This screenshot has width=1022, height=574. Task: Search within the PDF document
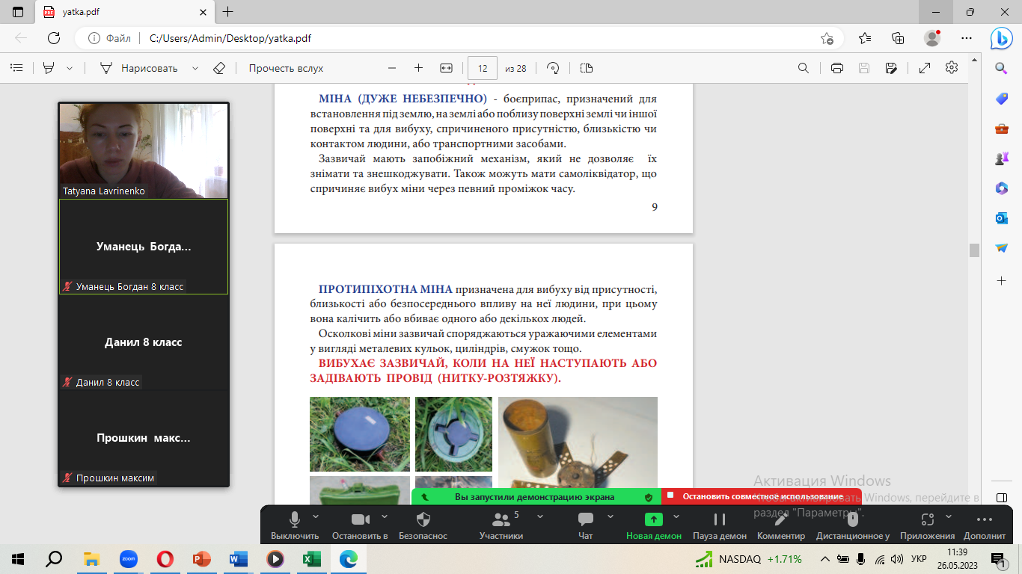804,68
